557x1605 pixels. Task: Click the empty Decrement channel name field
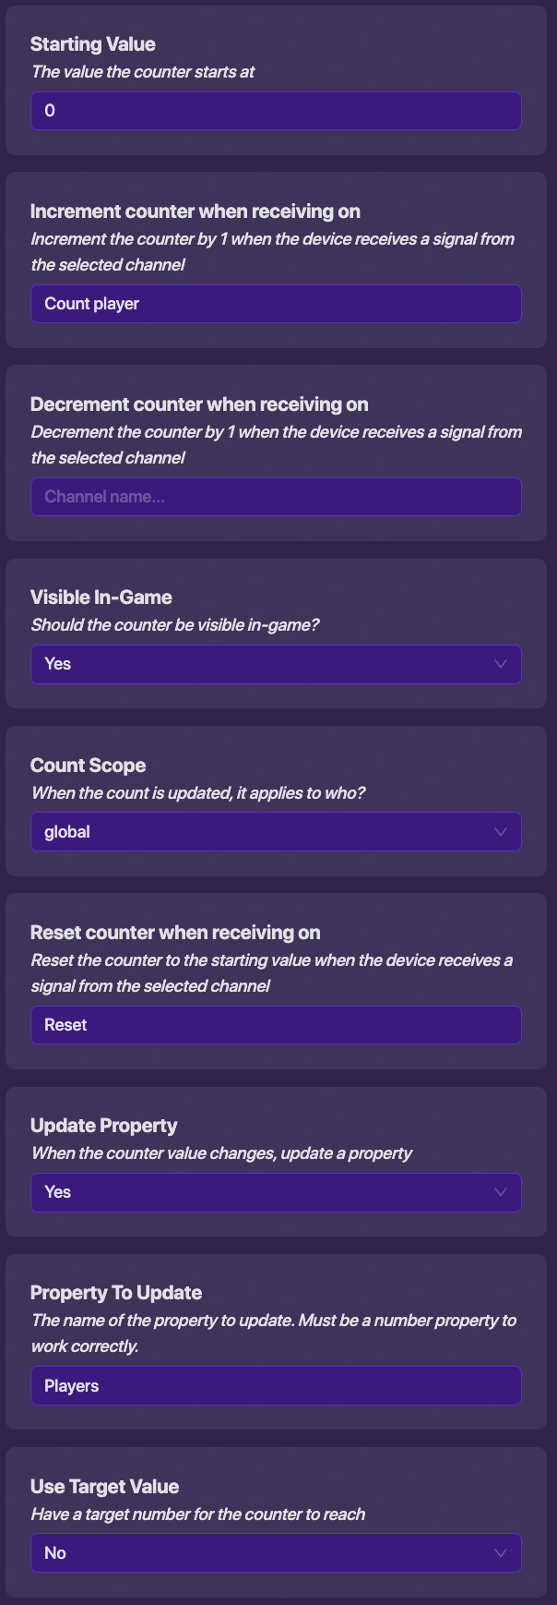coord(276,497)
